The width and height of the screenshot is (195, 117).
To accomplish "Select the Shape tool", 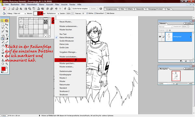I will pyautogui.click(x=3, y=35).
